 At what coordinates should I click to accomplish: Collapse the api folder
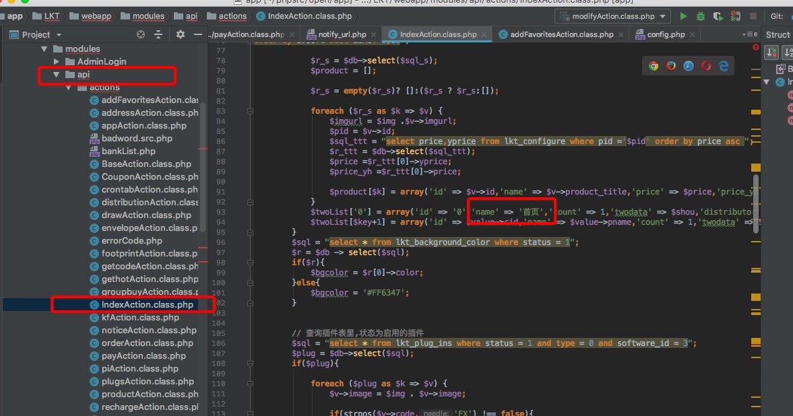click(56, 74)
